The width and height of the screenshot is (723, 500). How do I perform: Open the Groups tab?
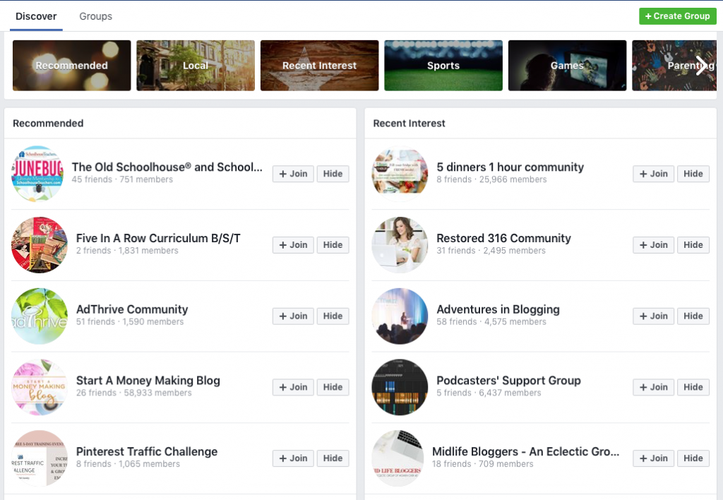pyautogui.click(x=95, y=16)
